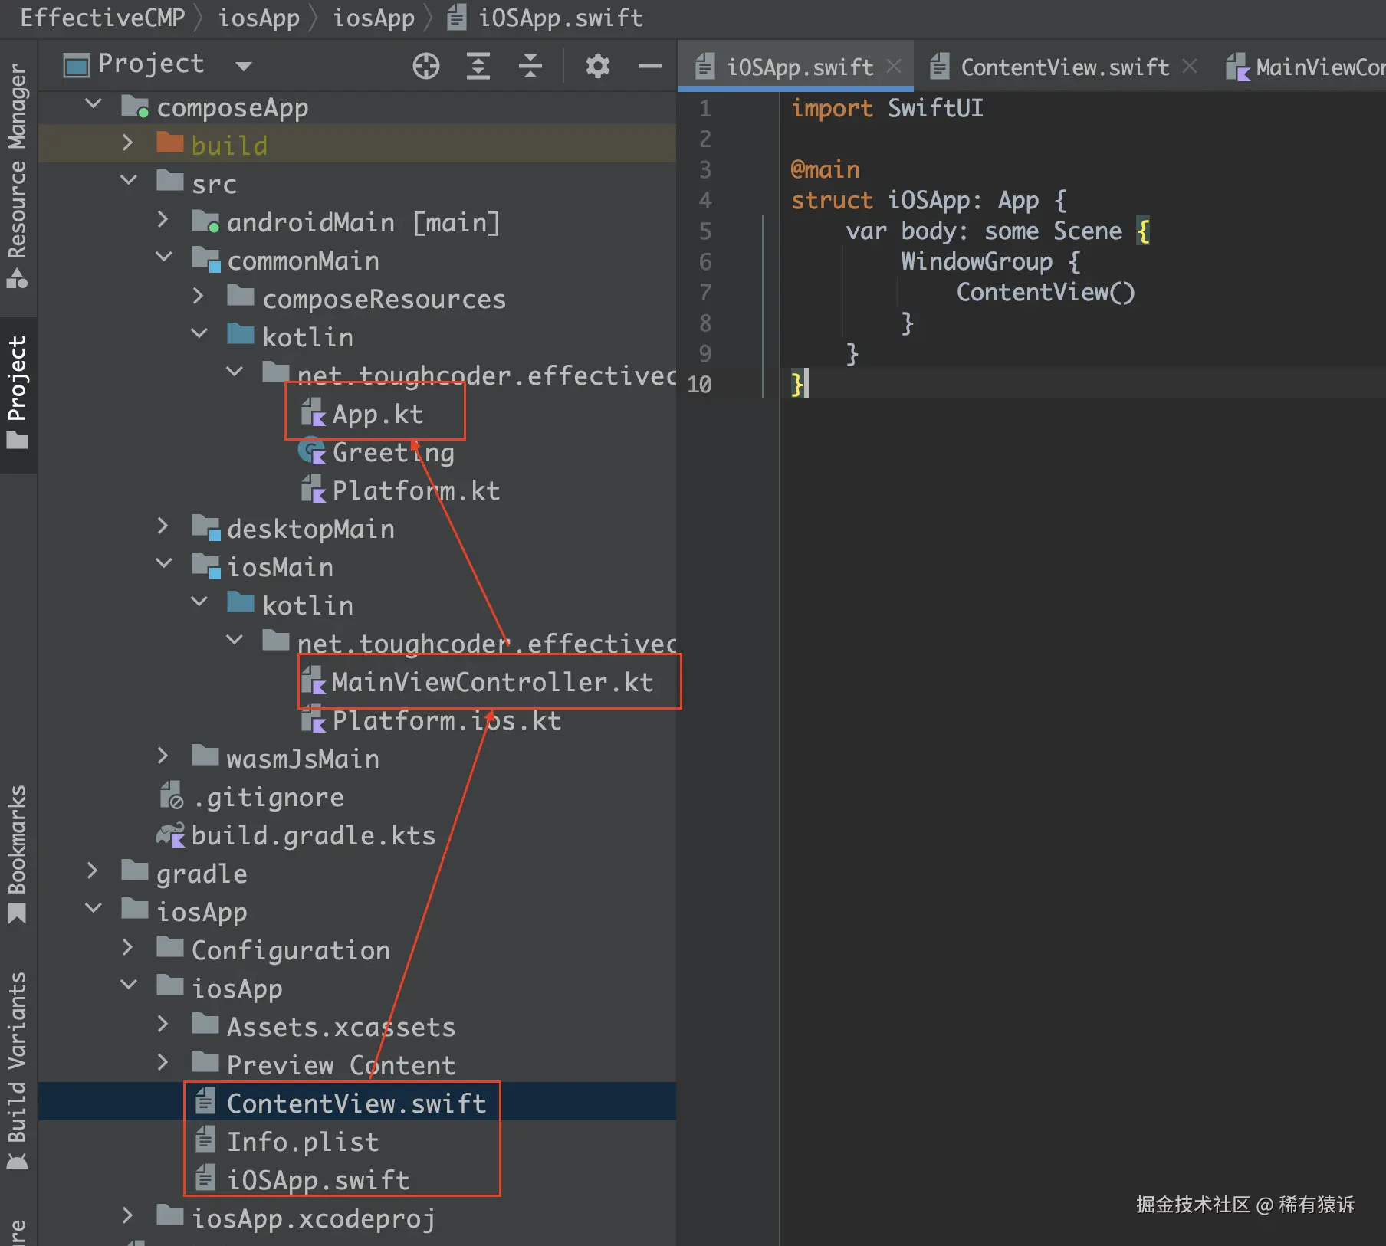Viewport: 1386px width, 1246px height.
Task: Click iosApp in the breadcrumb path
Action: 258,18
